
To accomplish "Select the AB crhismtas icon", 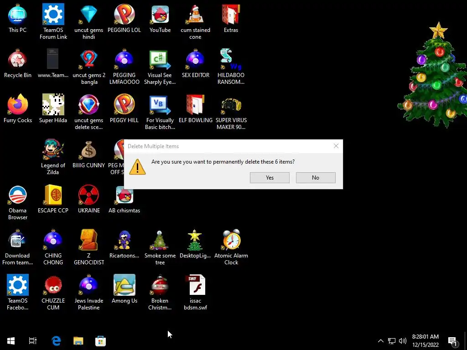I will [124, 199].
